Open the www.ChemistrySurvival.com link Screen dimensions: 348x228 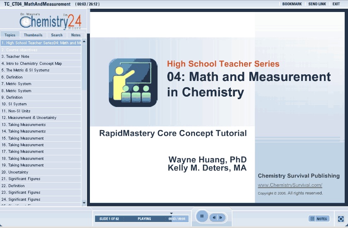[290, 185]
